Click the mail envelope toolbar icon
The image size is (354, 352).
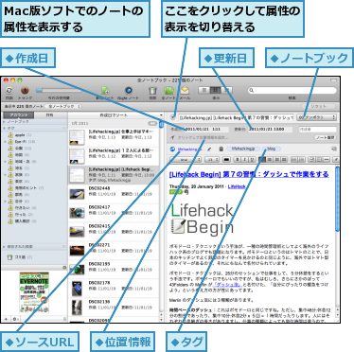click(185, 91)
